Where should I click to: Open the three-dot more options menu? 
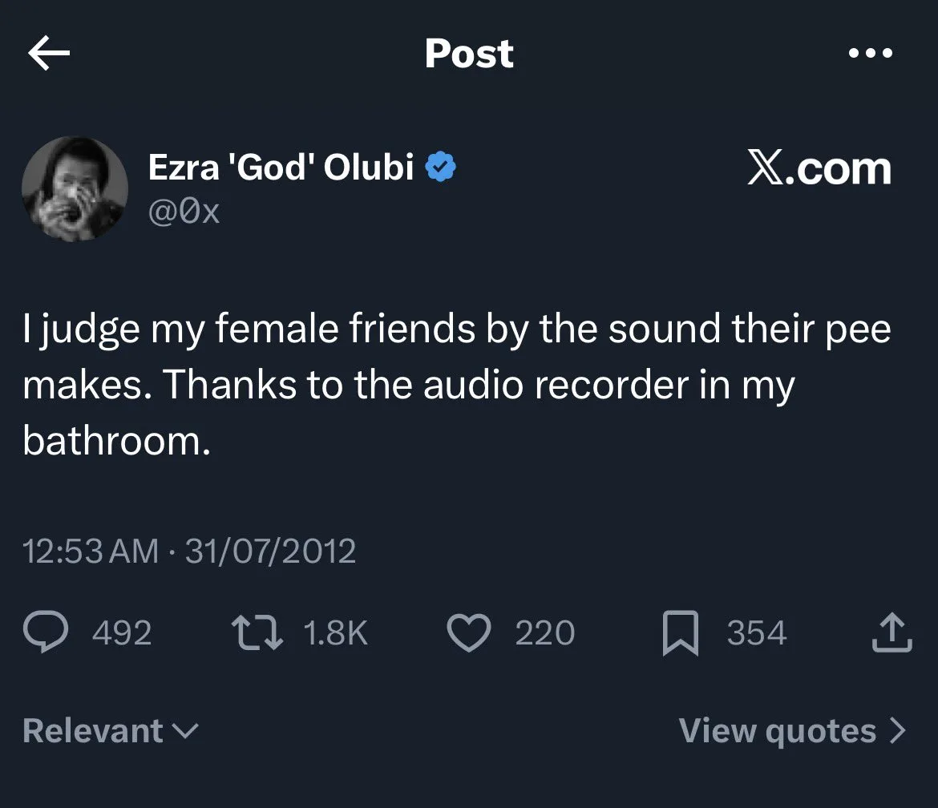click(870, 54)
